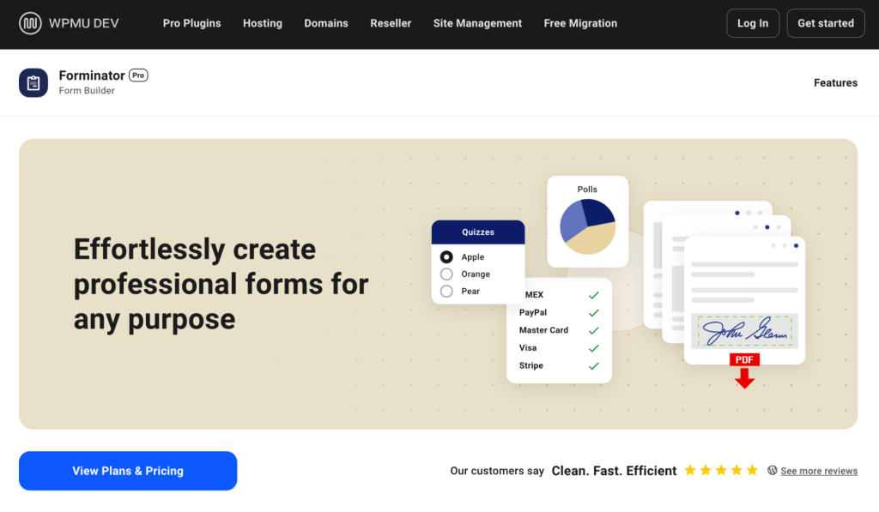The image size is (879, 512).
Task: Navigate to Free Migration
Action: pyautogui.click(x=580, y=23)
